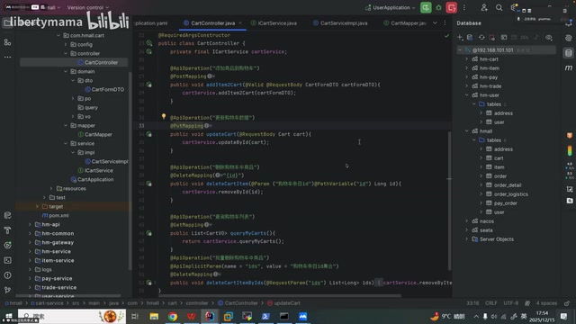576x324 pixels.
Task: Click the Windows taskbar search box
Action: (72, 316)
